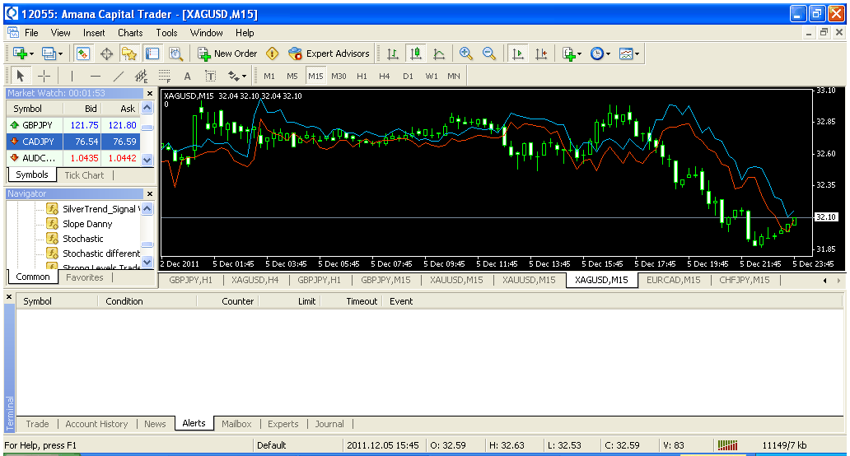Switch chart to bar chart view
Screen dimensions: 850x456
393,54
